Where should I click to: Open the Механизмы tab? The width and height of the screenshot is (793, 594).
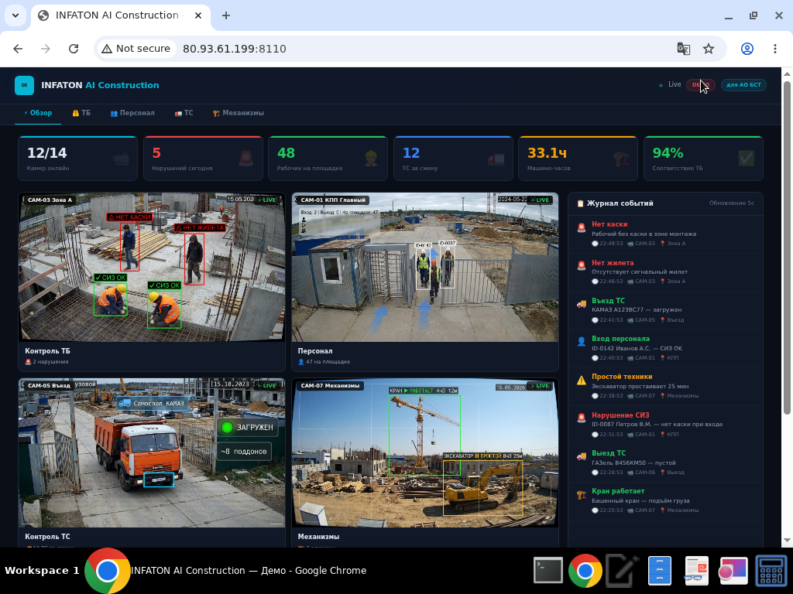239,113
